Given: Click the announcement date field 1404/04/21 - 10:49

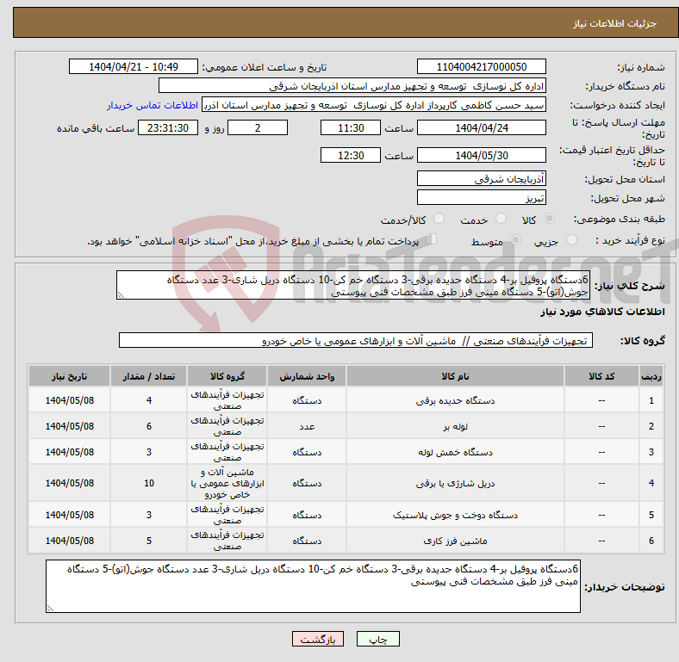Looking at the screenshot, I should pos(134,66).
